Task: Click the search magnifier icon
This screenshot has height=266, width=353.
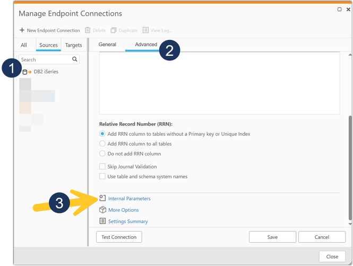Action: click(x=75, y=59)
